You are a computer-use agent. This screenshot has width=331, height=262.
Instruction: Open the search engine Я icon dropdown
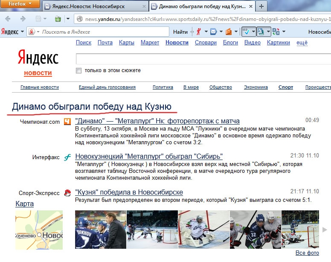click(x=34, y=32)
